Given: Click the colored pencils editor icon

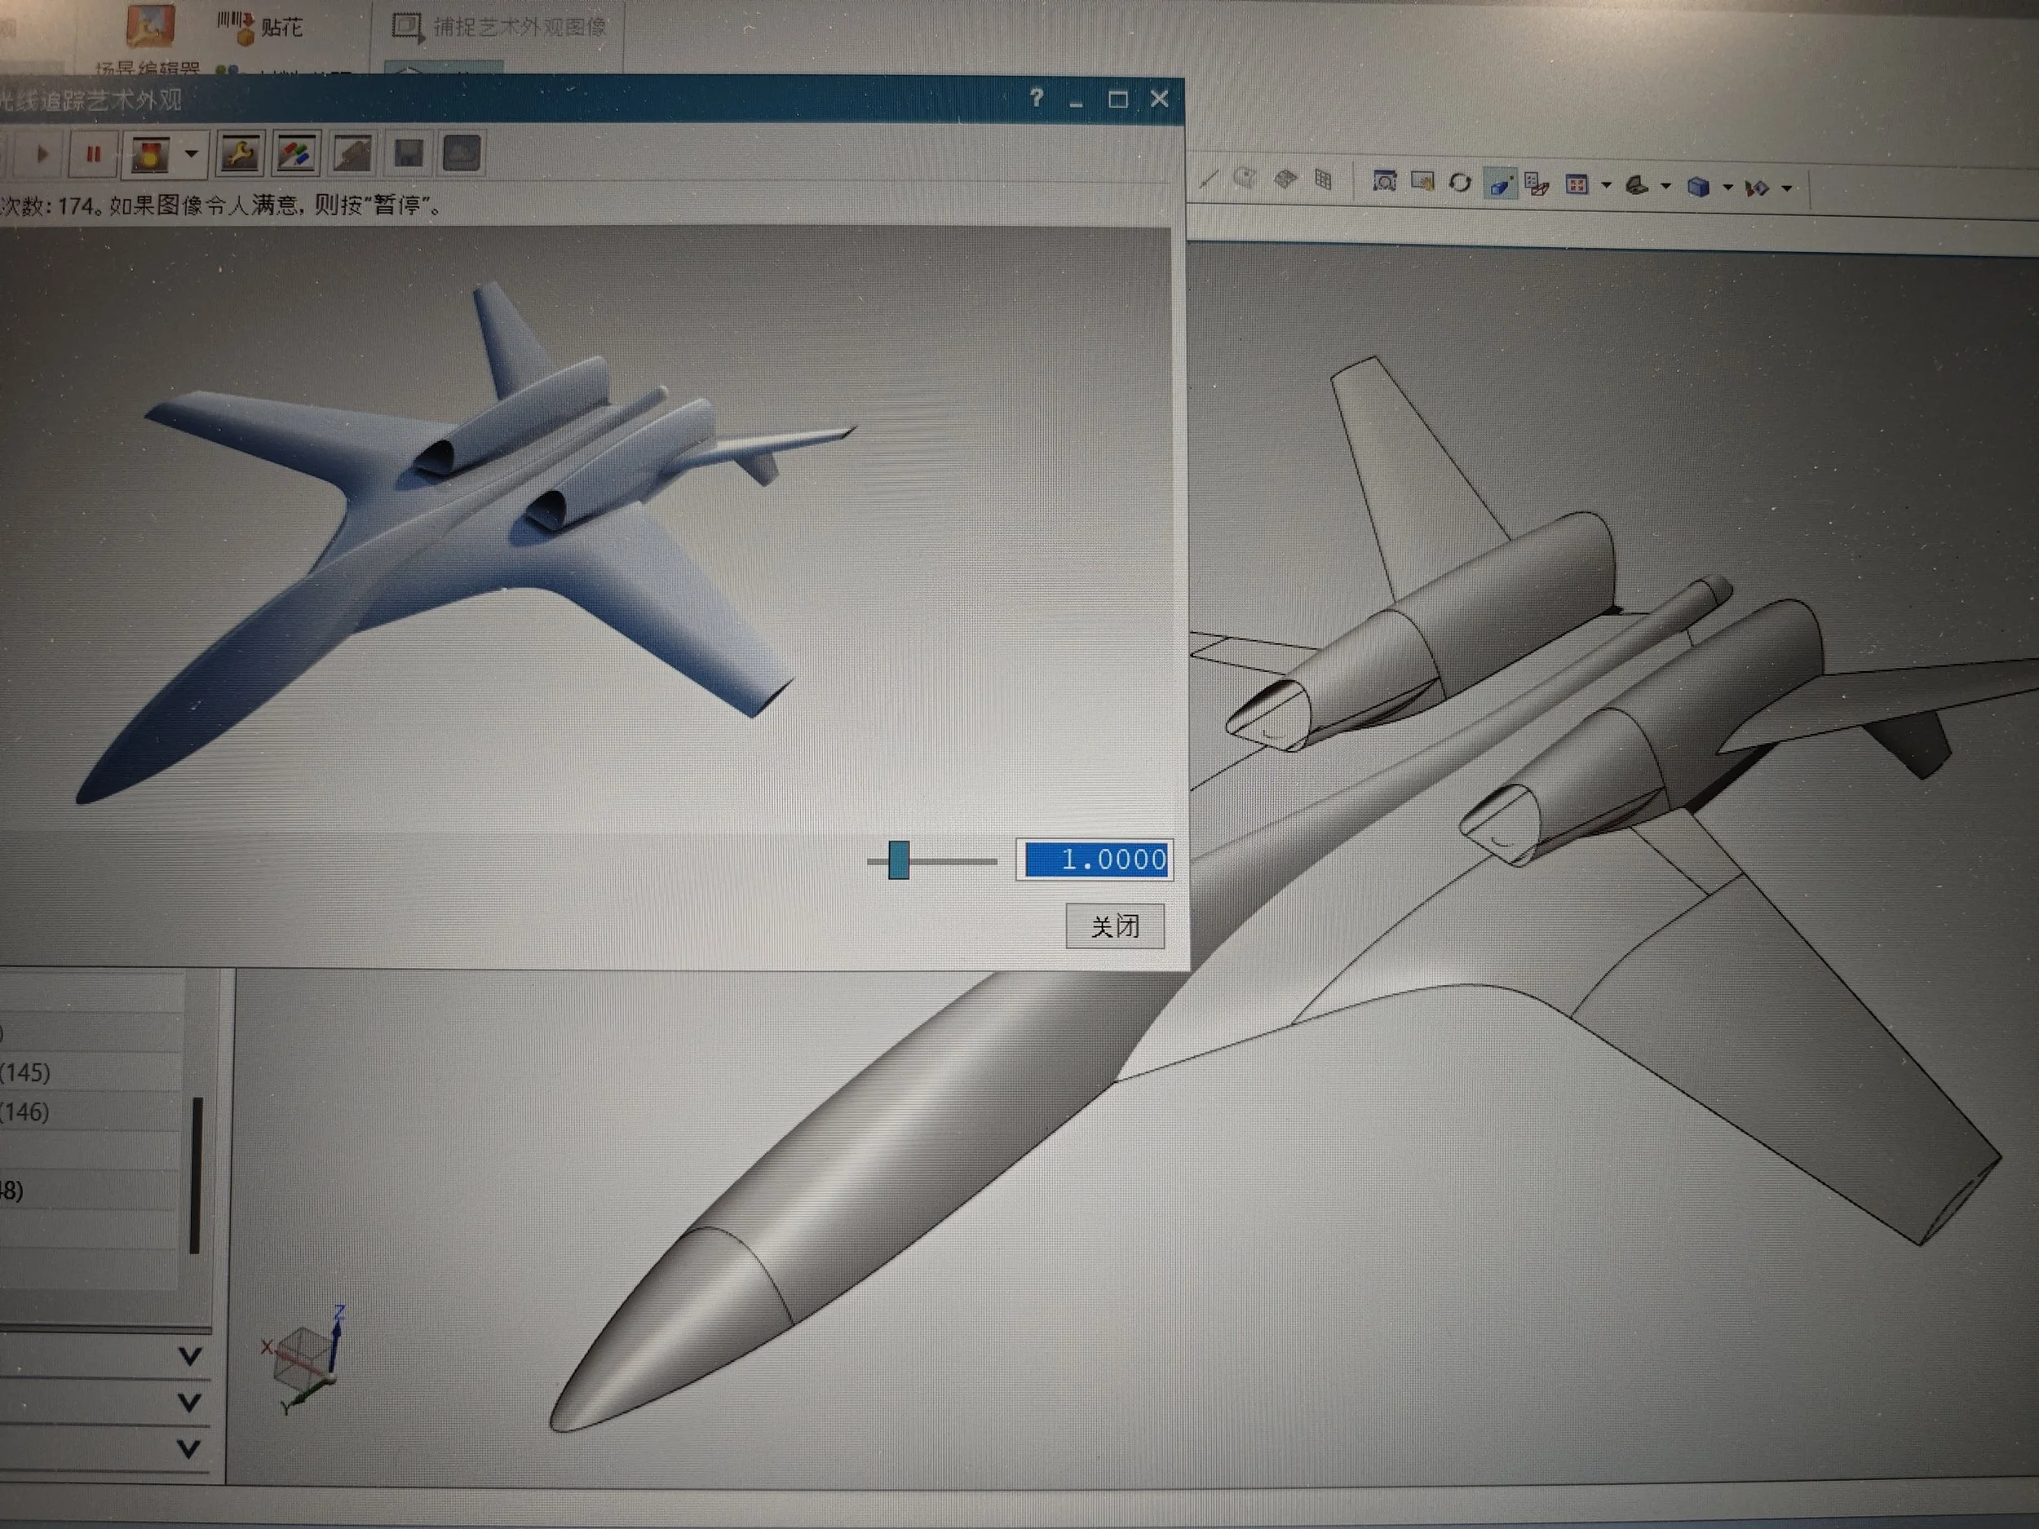Looking at the screenshot, I should [x=295, y=154].
